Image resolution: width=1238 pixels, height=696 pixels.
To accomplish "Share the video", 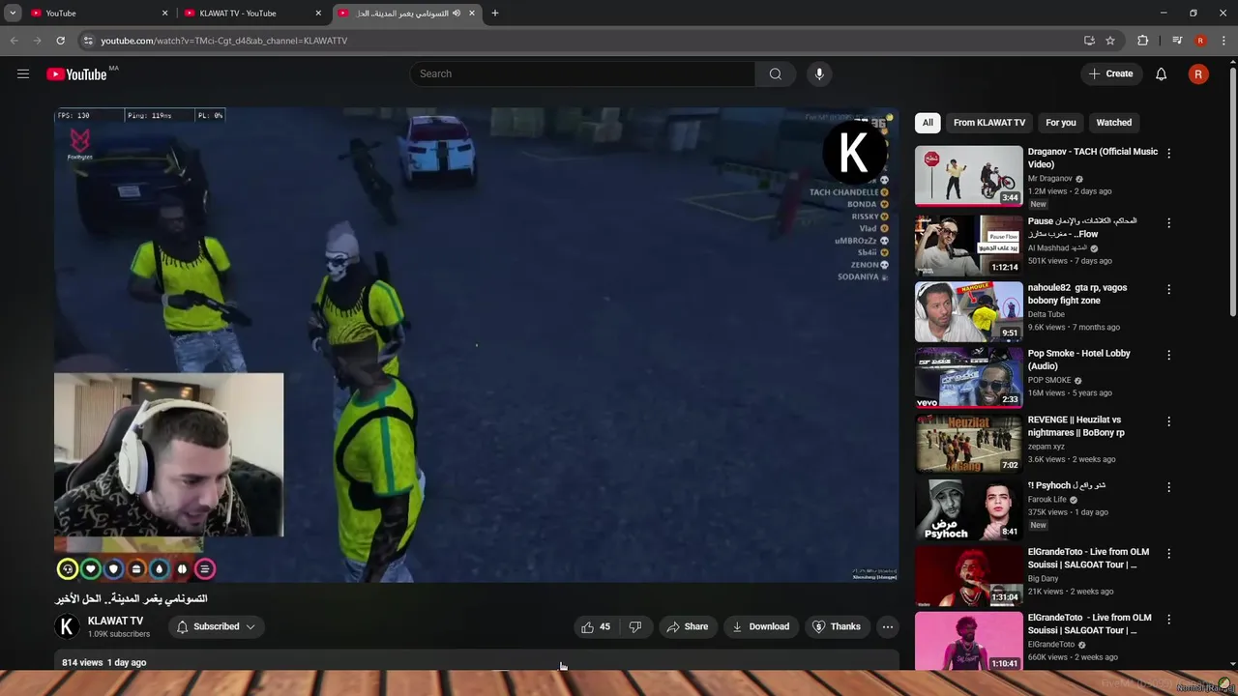I will pyautogui.click(x=687, y=626).
